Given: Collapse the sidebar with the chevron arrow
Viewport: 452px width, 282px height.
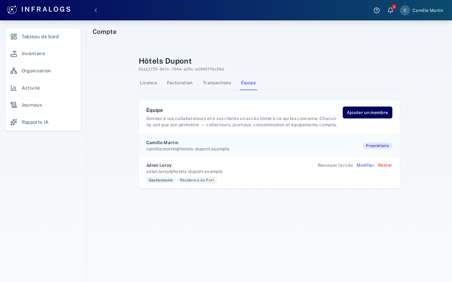Looking at the screenshot, I should [96, 10].
